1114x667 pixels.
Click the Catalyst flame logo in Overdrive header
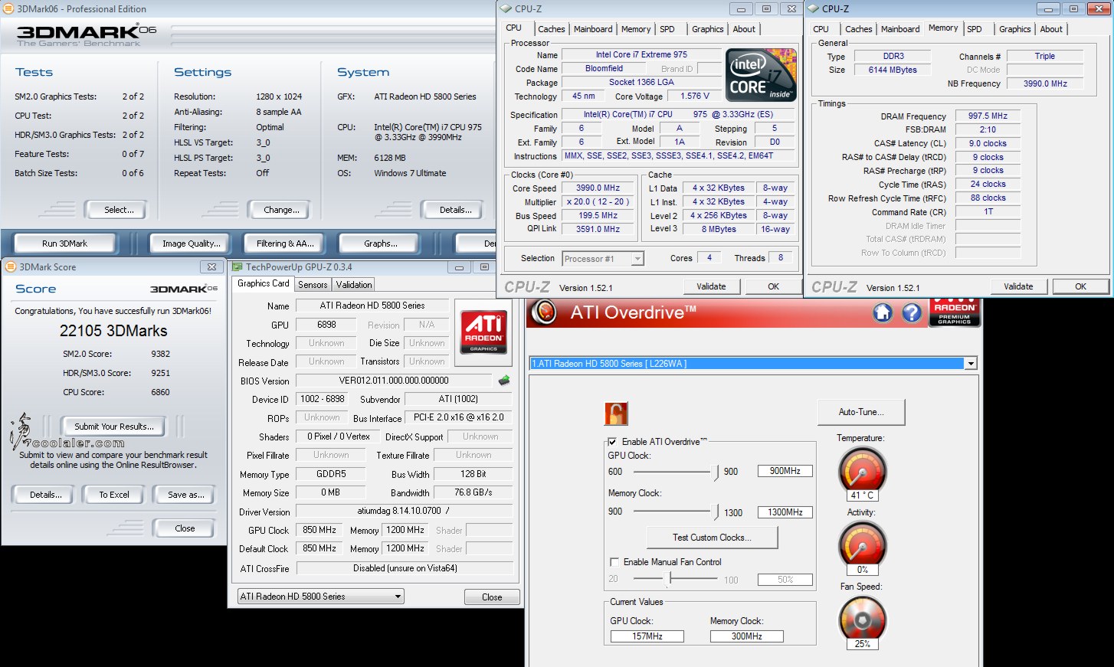point(544,312)
